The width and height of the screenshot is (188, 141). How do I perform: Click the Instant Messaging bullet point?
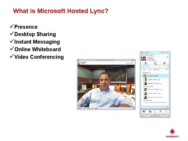pyautogui.click(x=37, y=42)
